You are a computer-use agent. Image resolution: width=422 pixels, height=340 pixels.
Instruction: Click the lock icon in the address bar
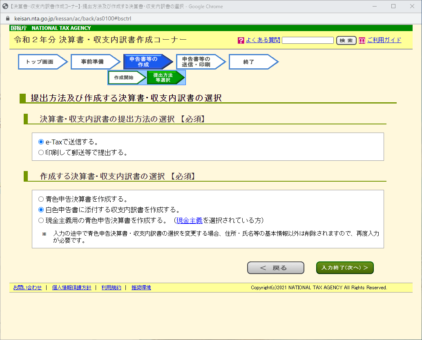[x=8, y=18]
